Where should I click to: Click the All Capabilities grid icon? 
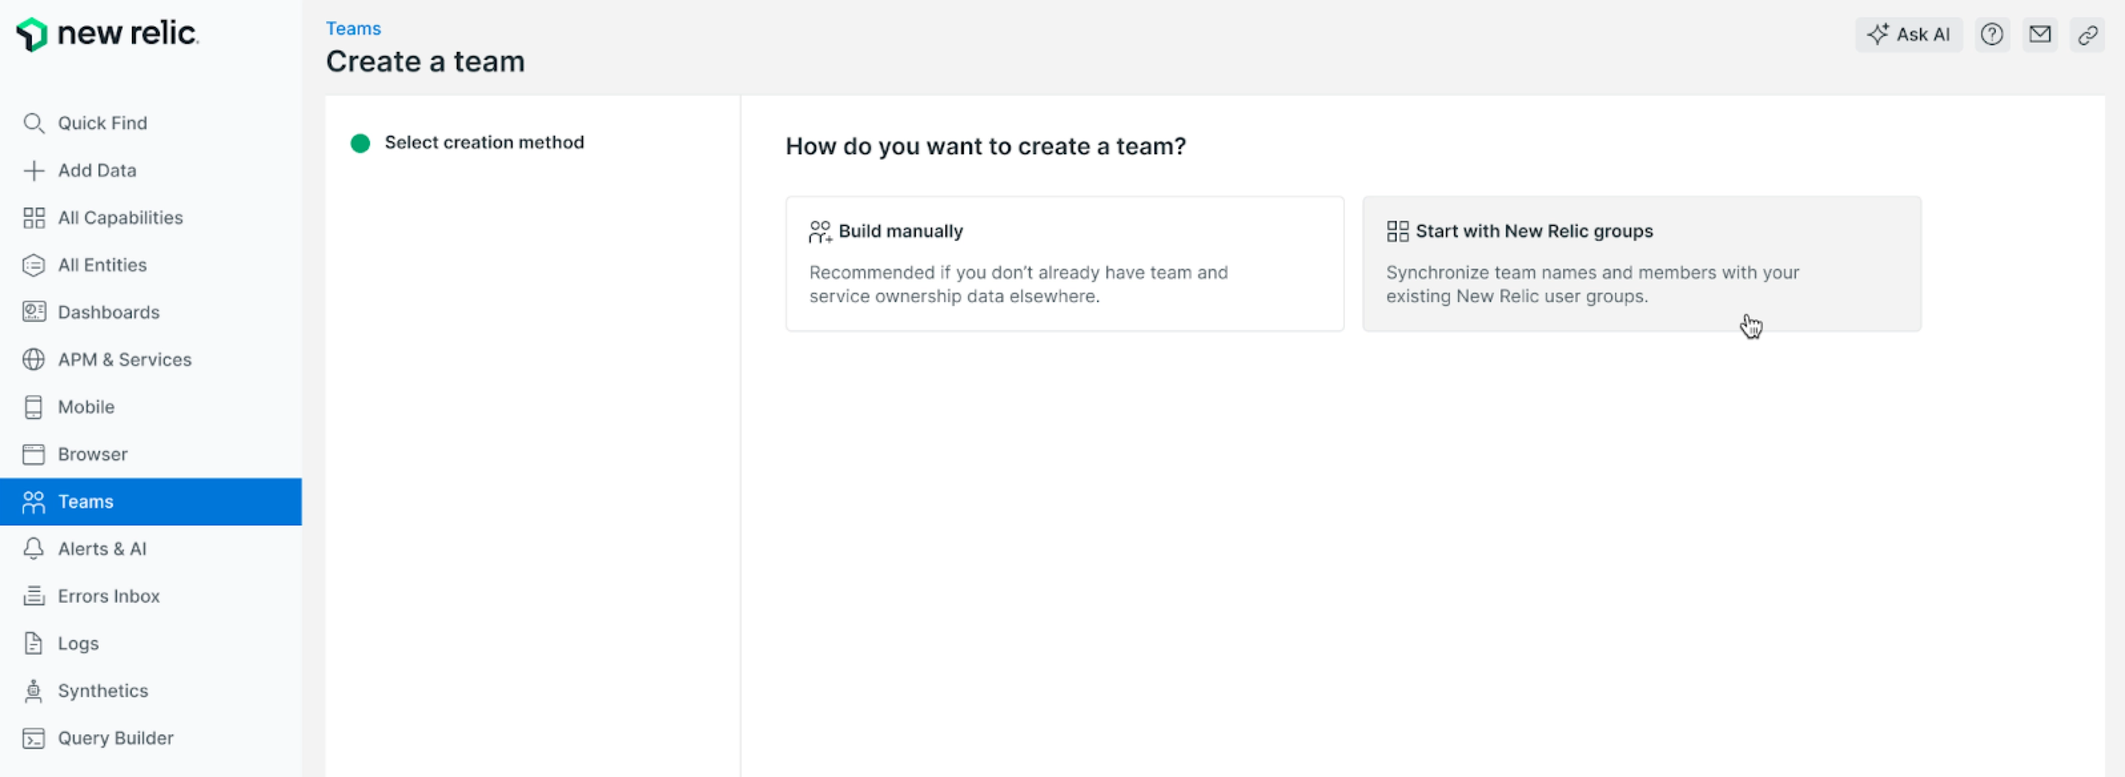point(33,218)
